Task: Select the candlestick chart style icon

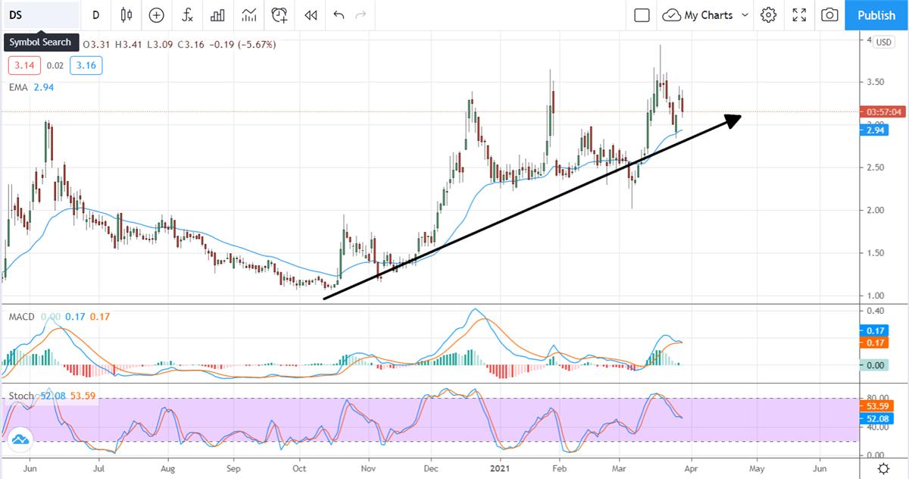Action: pyautogui.click(x=126, y=15)
